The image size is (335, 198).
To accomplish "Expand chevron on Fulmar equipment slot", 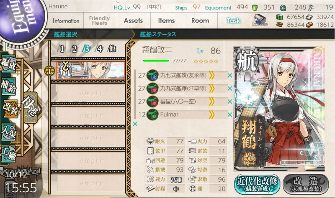I will coord(211,115).
